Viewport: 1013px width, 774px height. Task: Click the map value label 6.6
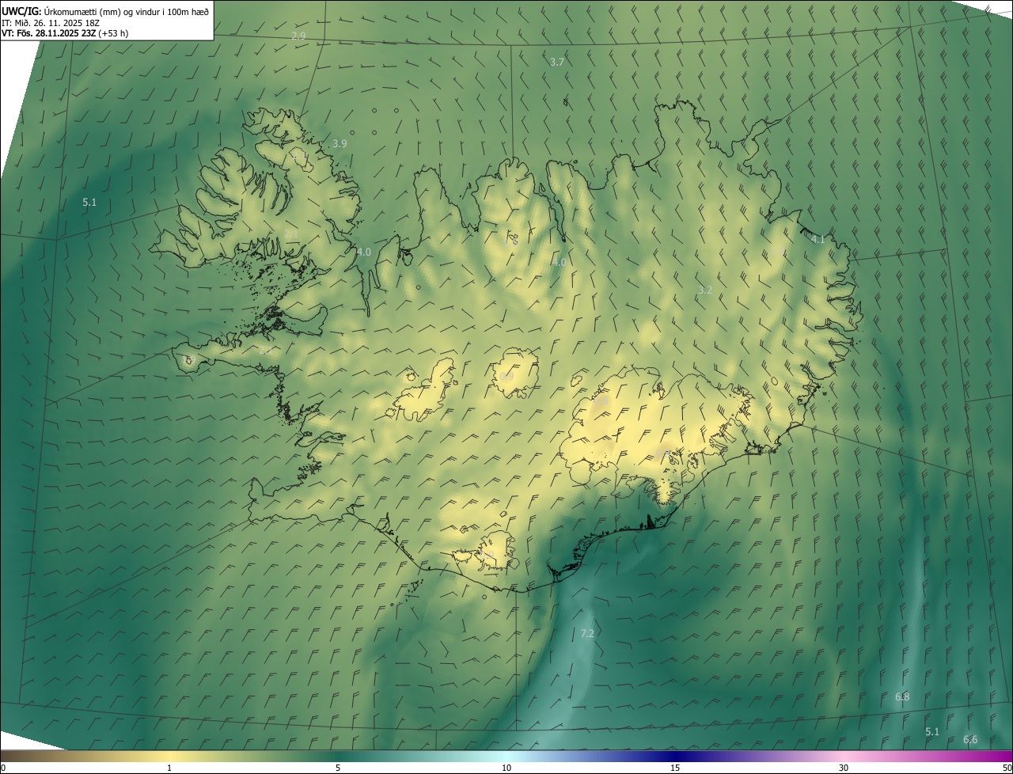pyautogui.click(x=970, y=739)
